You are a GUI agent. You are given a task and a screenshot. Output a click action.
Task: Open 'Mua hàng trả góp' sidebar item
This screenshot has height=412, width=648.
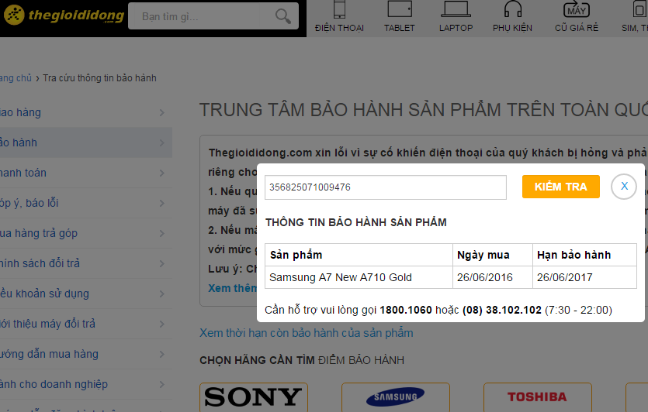86,233
